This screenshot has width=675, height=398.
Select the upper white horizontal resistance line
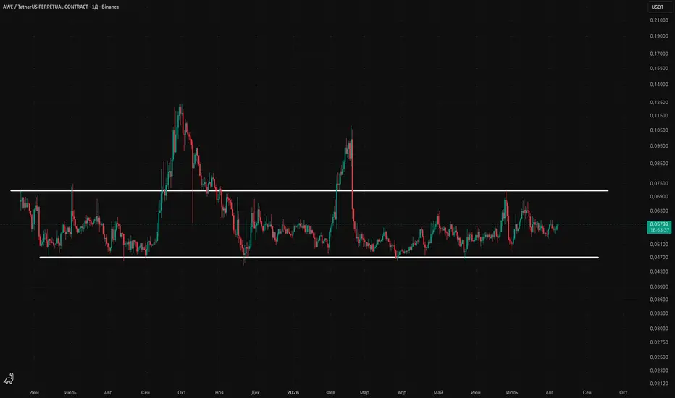pos(309,190)
